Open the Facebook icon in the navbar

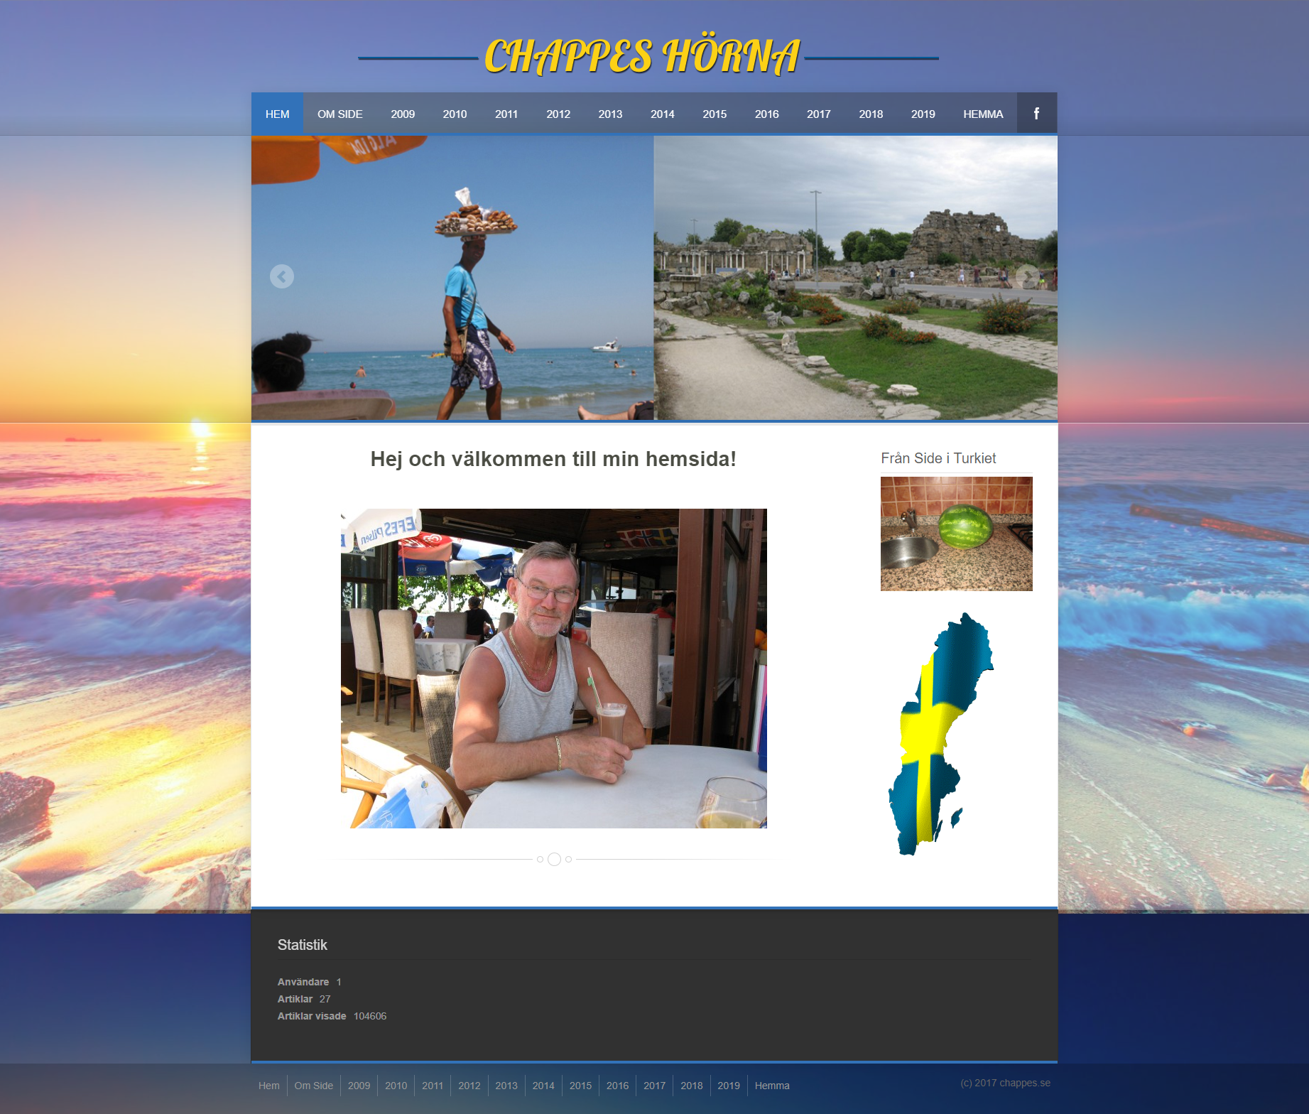[1036, 113]
